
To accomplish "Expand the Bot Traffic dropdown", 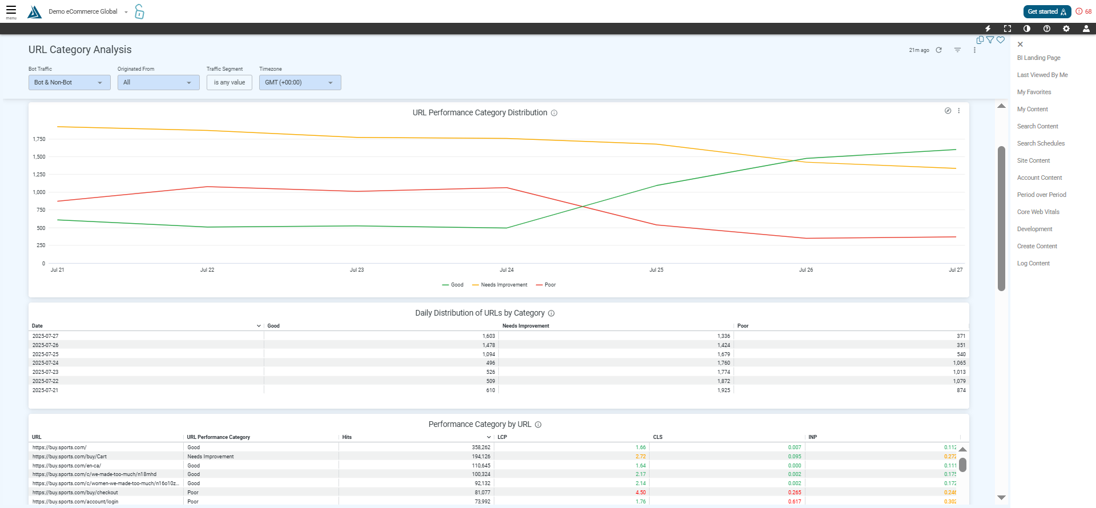I will pos(69,83).
